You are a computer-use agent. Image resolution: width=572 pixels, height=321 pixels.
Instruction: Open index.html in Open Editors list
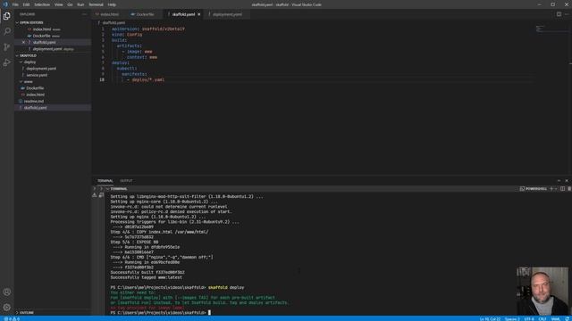pyautogui.click(x=42, y=29)
